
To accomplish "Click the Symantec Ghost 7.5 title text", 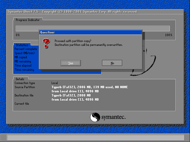I will [23, 12].
